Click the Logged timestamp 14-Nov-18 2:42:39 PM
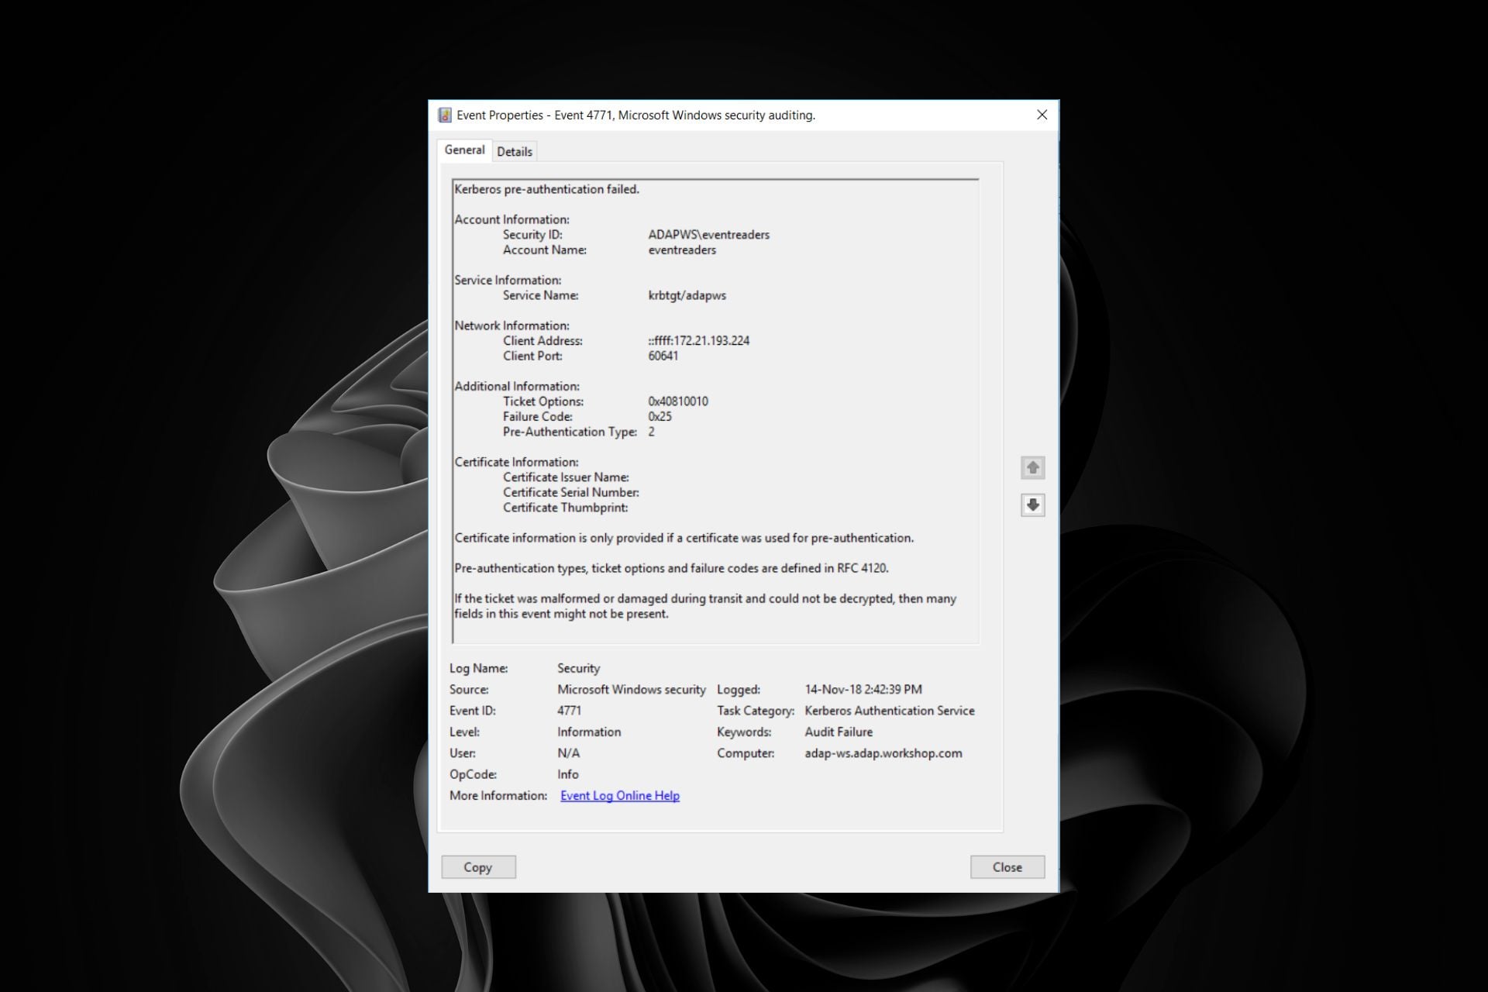This screenshot has height=992, width=1488. [863, 690]
